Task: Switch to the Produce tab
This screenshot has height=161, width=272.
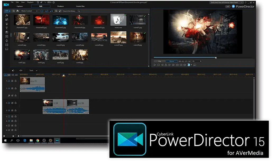Action: (61, 6)
